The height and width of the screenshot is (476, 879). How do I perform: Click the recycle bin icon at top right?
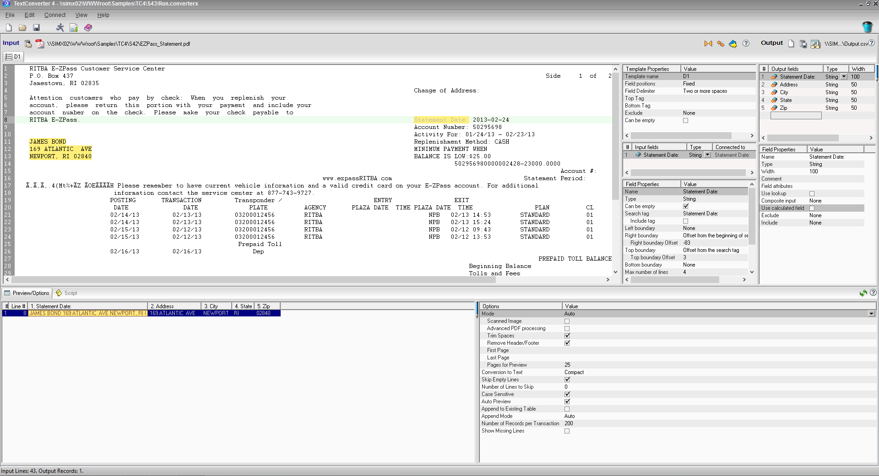(867, 27)
